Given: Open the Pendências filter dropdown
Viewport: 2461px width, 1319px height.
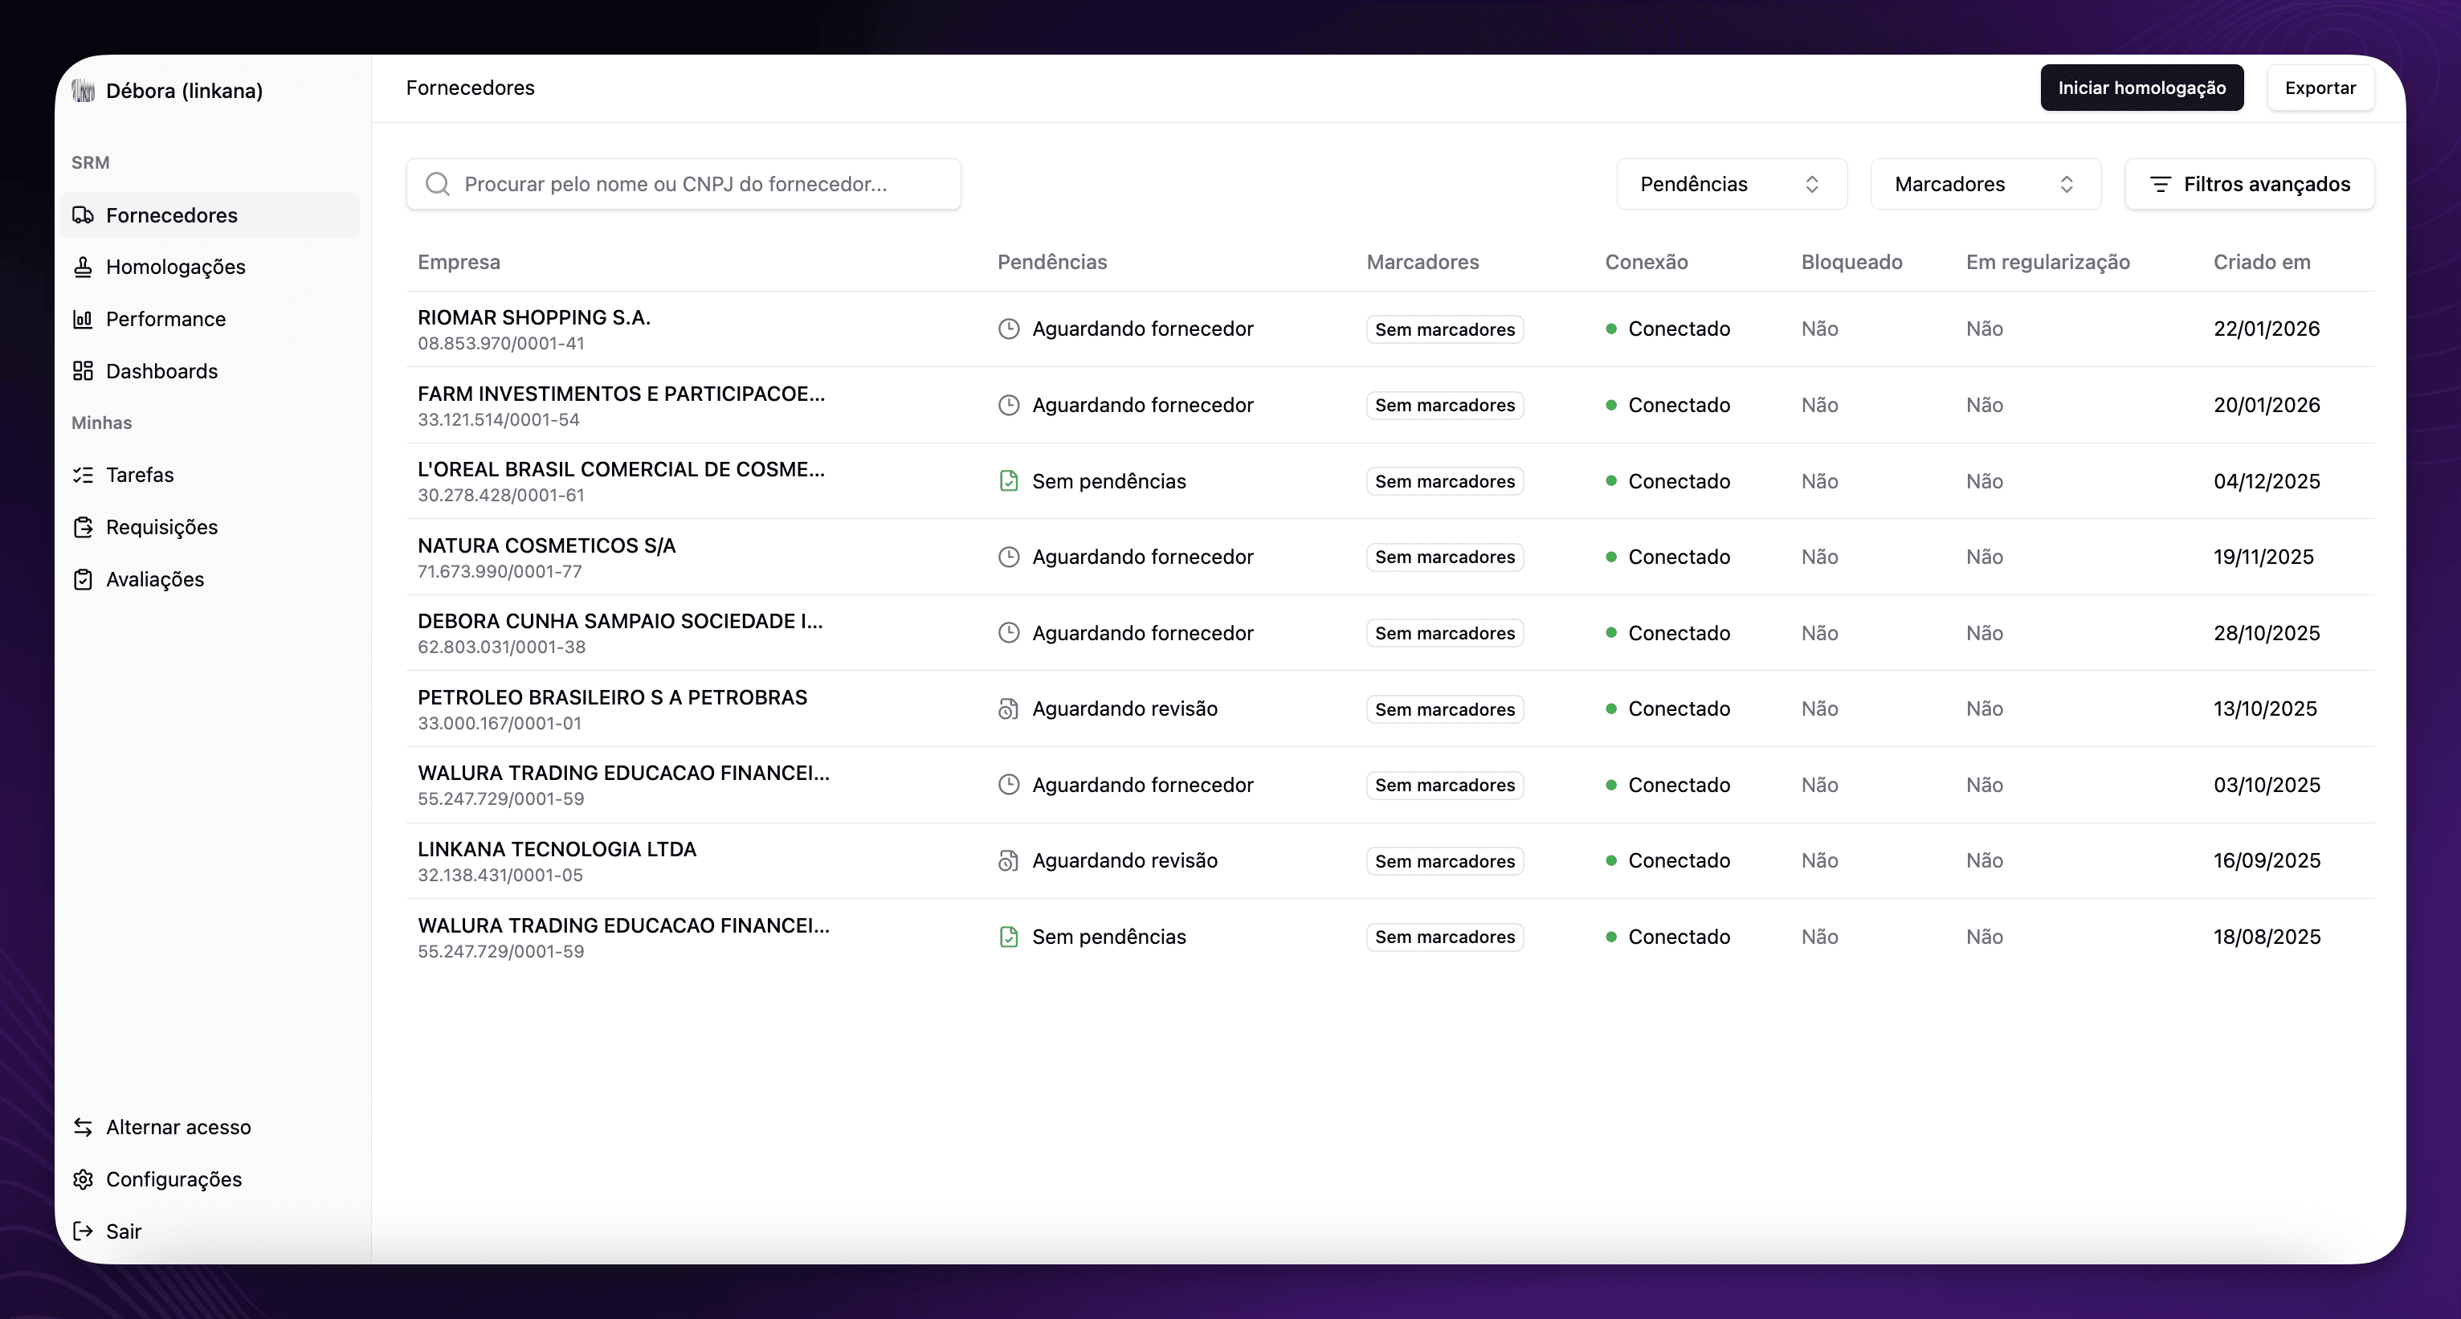Looking at the screenshot, I should coord(1730,183).
